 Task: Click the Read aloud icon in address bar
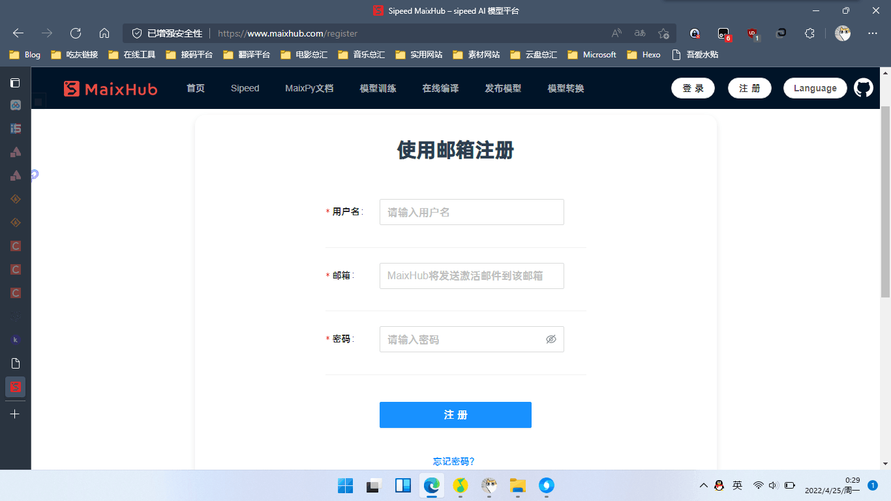[616, 33]
